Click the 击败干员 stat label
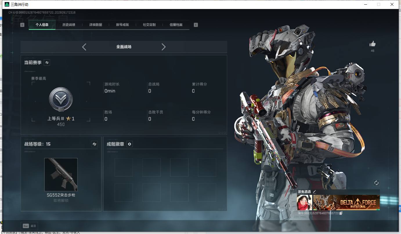 pyautogui.click(x=156, y=112)
